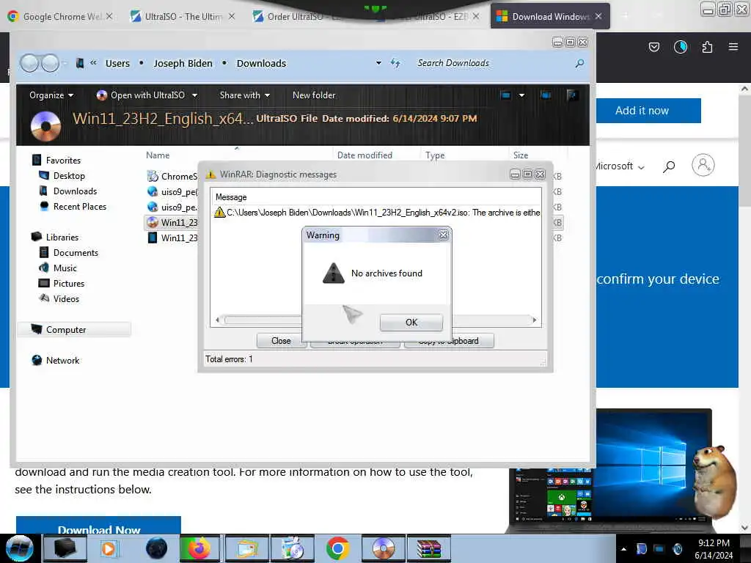Click OK in the Warning dialog
Image resolution: width=751 pixels, height=563 pixels.
(x=411, y=323)
